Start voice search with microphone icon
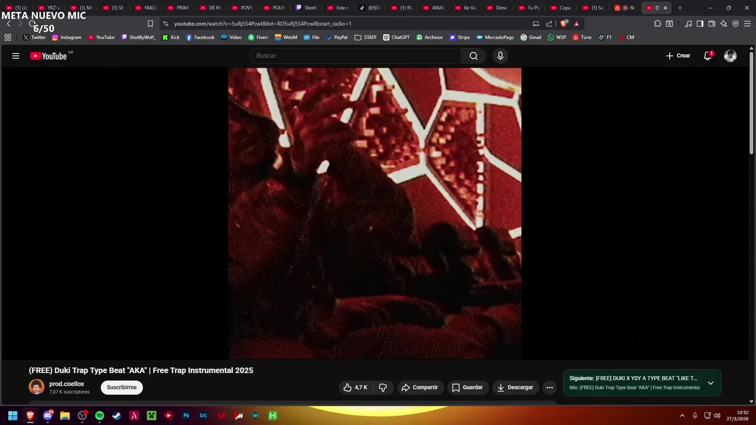 click(x=500, y=55)
